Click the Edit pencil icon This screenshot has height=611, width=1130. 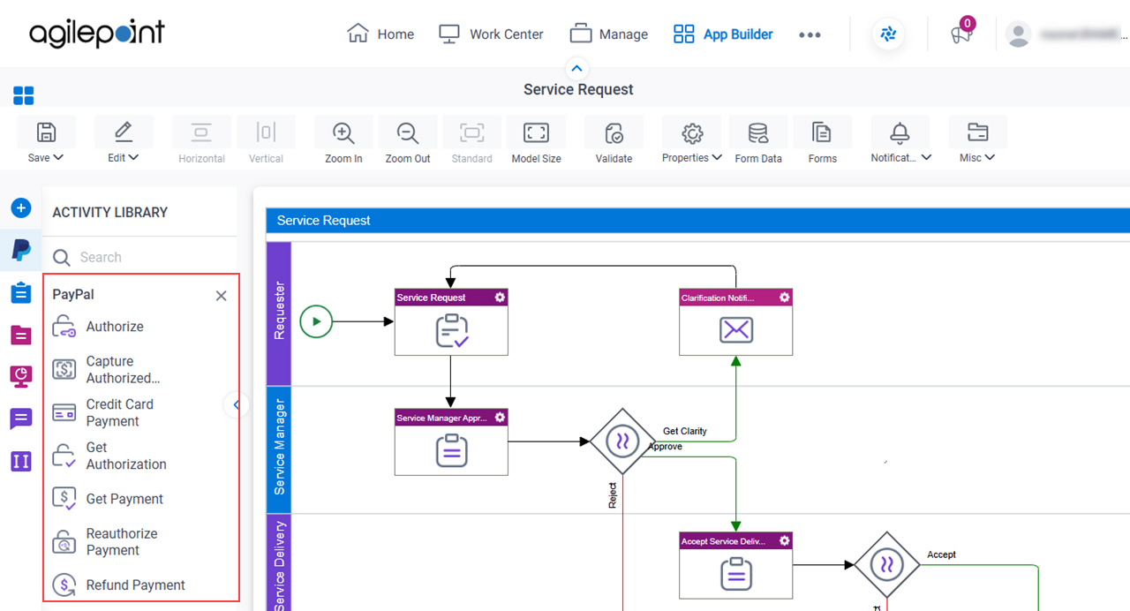[124, 132]
